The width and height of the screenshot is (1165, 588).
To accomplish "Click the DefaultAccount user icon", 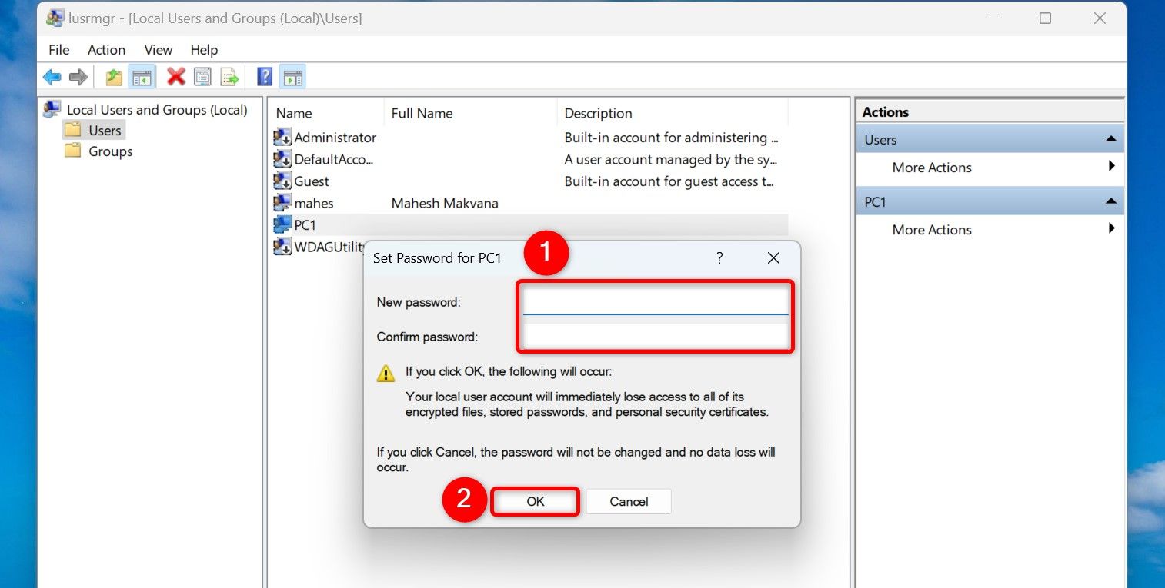I will 282,160.
